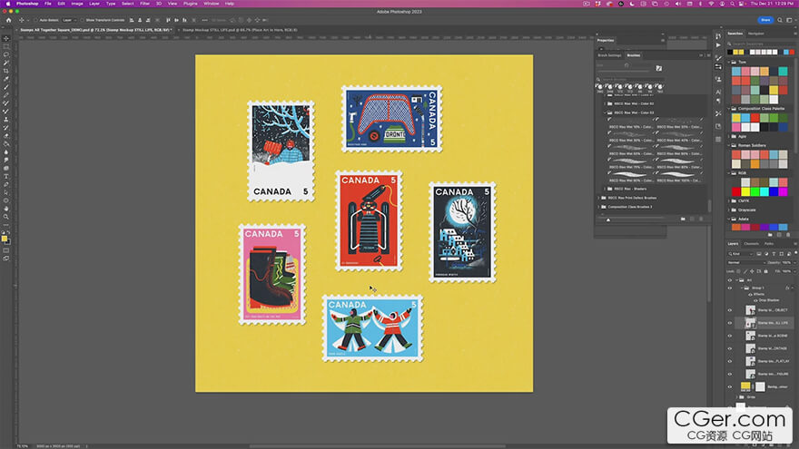Click the filter by type layers icon

[x=774, y=253]
